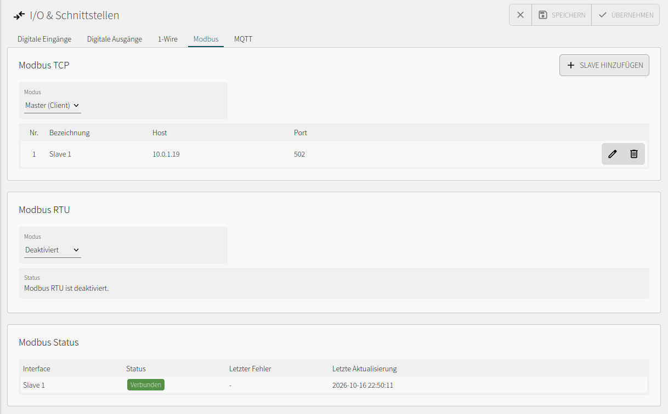
Task: Click the Nr. column header
Action: 34,133
